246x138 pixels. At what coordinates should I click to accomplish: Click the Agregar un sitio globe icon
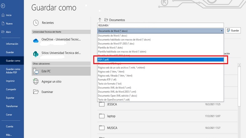[36, 82]
